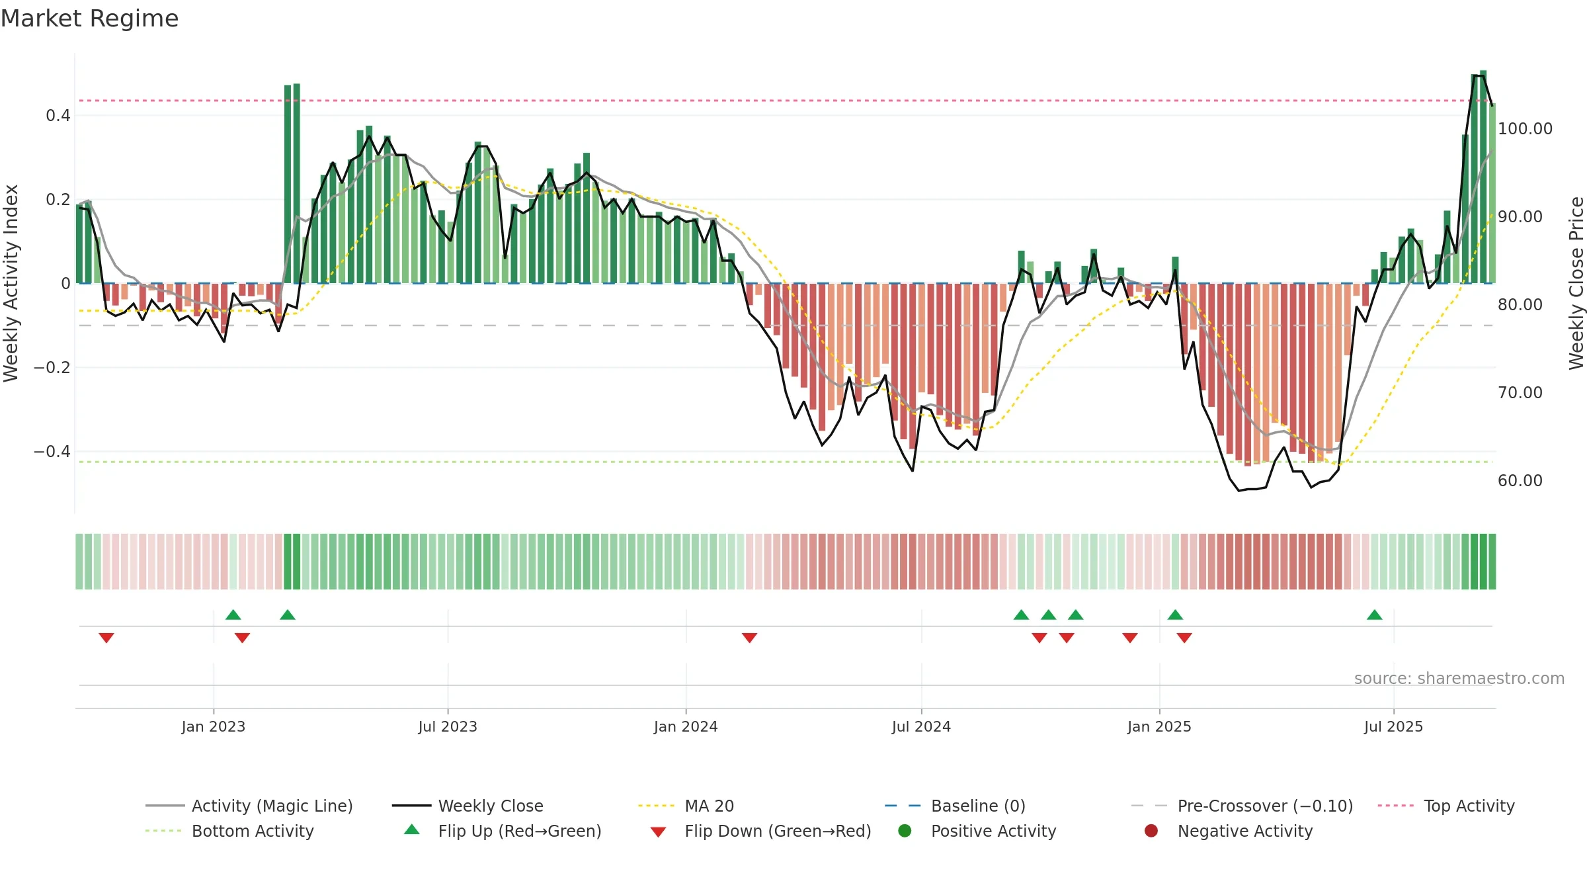The image size is (1587, 893).
Task: Click the flip-up marker just after Jan 2023
Action: [233, 615]
